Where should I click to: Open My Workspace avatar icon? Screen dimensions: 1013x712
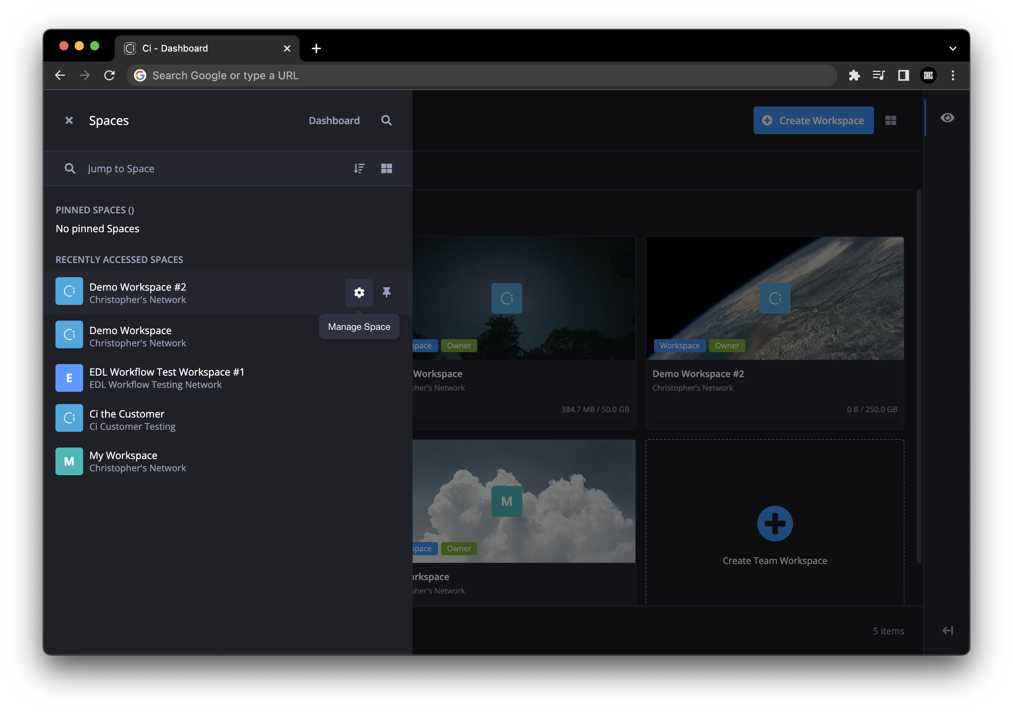coord(69,461)
